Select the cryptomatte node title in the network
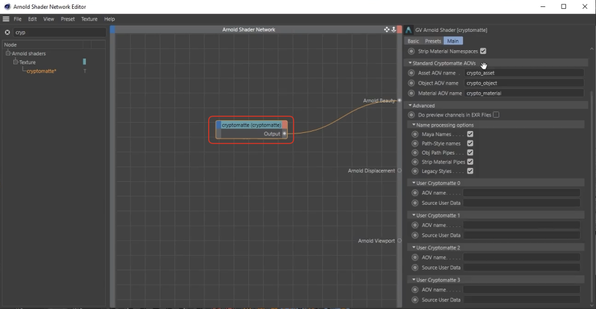Viewport: 596px width, 309px height. [252, 125]
